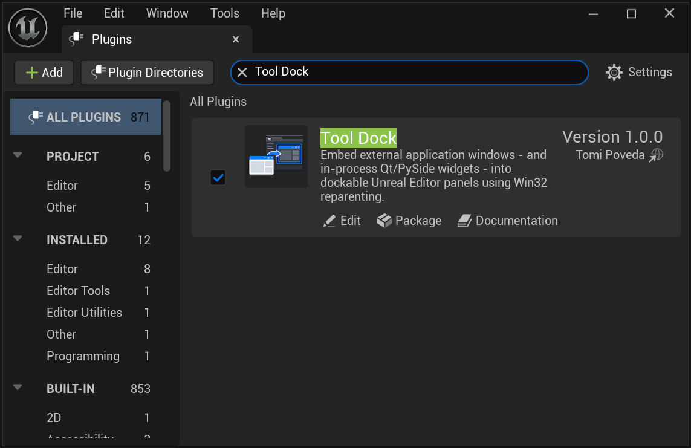
Task: Click the plug icon beside ALL PLUGINS
Action: coord(36,117)
